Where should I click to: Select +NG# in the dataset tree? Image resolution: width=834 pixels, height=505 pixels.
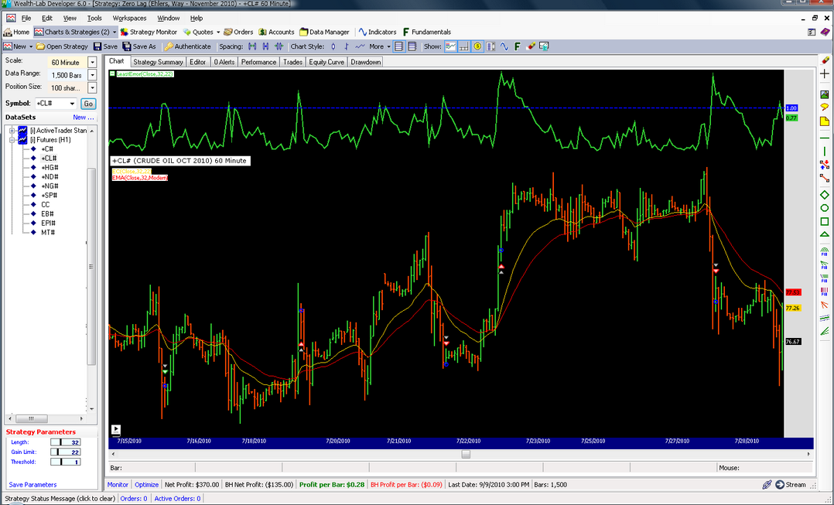(x=49, y=186)
